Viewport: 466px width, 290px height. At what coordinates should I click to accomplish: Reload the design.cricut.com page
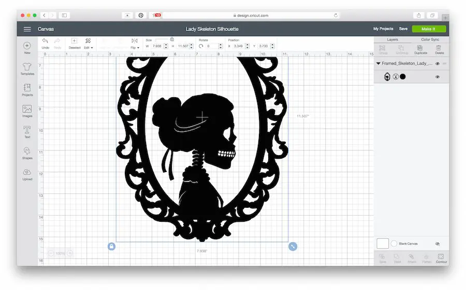pos(336,16)
